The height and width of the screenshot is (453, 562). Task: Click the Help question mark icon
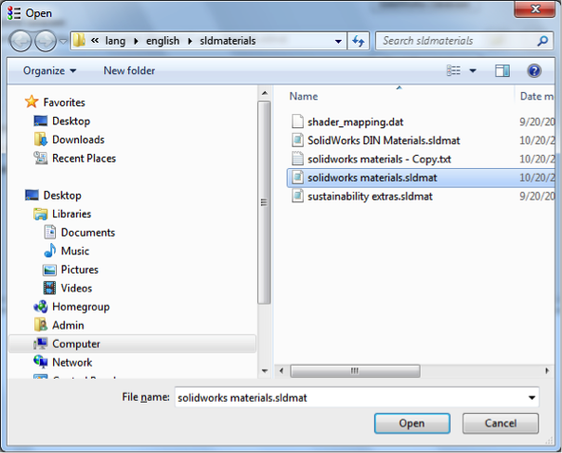point(534,70)
